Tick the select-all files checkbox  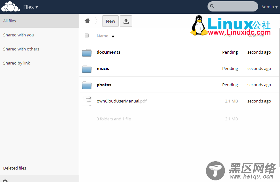coord(87,35)
